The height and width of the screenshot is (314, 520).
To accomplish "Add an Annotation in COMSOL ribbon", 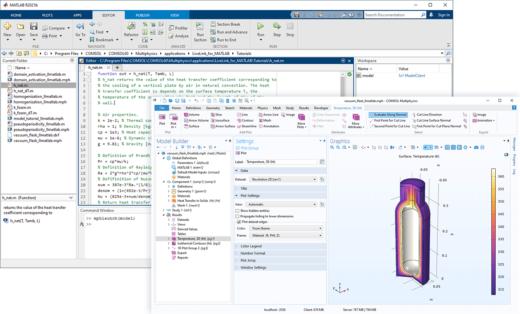I will pyautogui.click(x=269, y=126).
